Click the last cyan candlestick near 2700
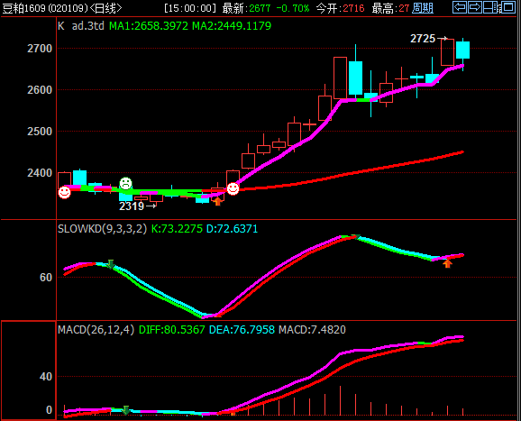 pos(462,50)
